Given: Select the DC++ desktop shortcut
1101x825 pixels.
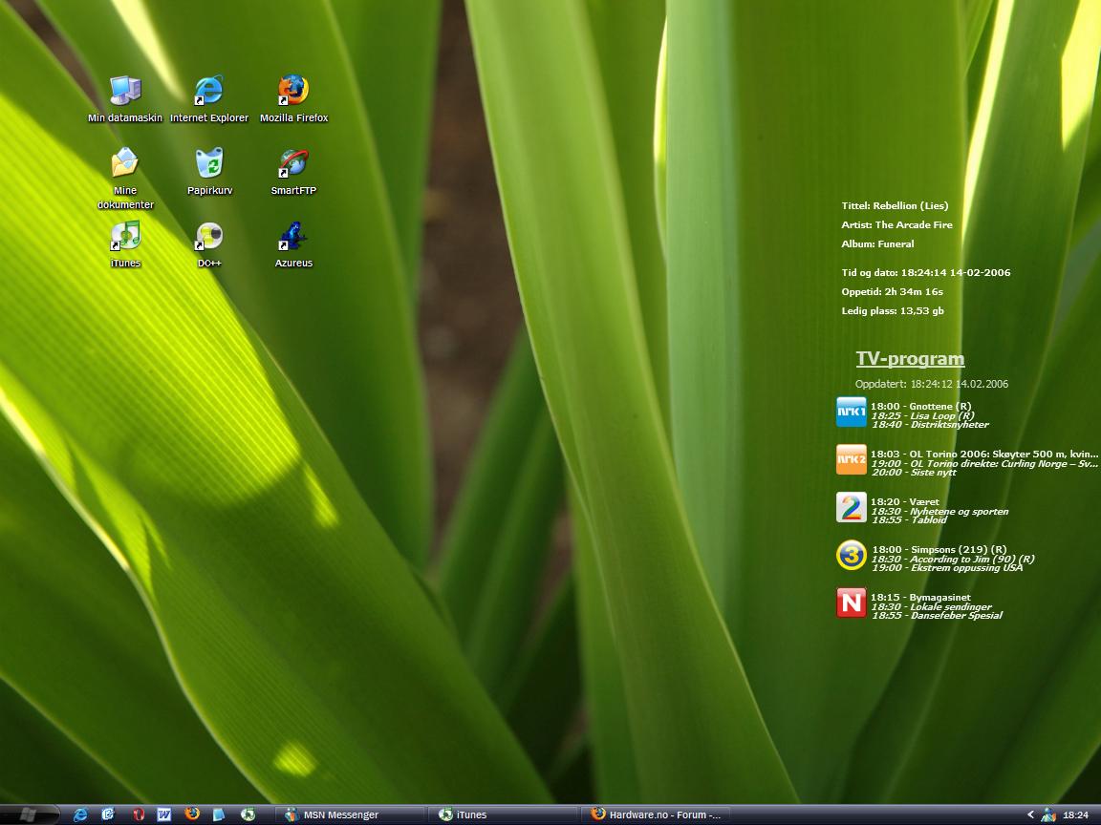Looking at the screenshot, I should pyautogui.click(x=209, y=237).
